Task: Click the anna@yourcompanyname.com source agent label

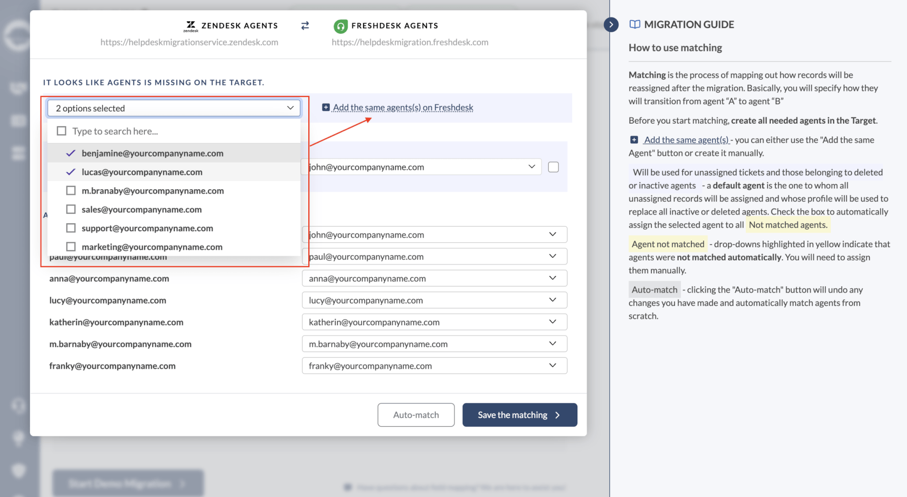Action: click(x=109, y=278)
